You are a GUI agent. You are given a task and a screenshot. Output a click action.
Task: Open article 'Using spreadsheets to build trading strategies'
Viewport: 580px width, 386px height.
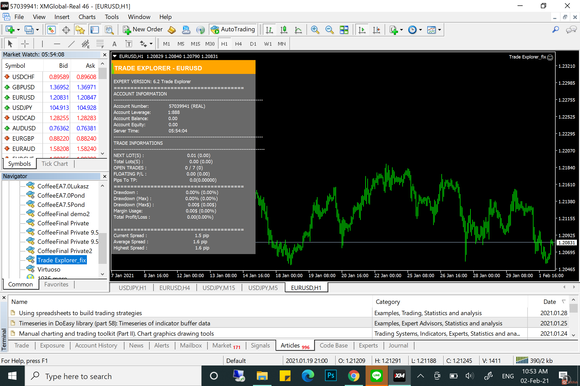(80, 313)
